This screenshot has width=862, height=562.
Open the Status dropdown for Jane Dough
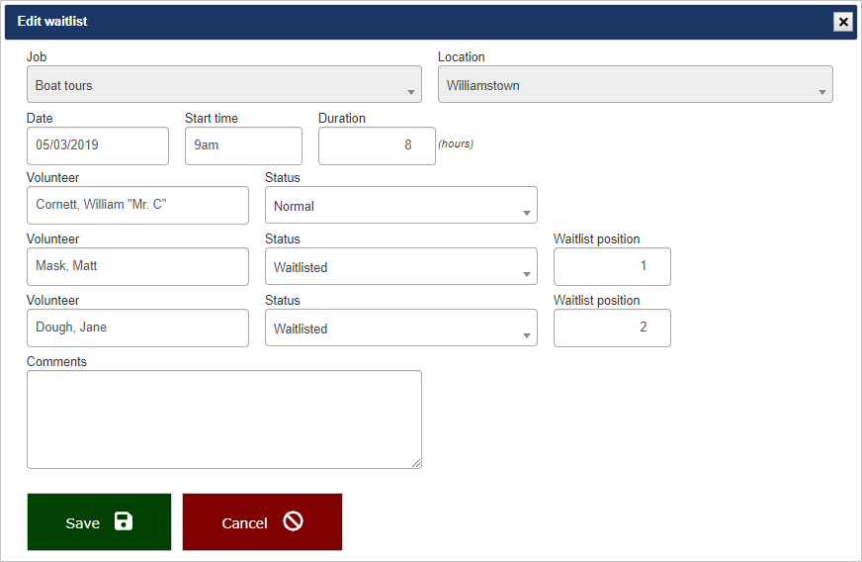400,328
